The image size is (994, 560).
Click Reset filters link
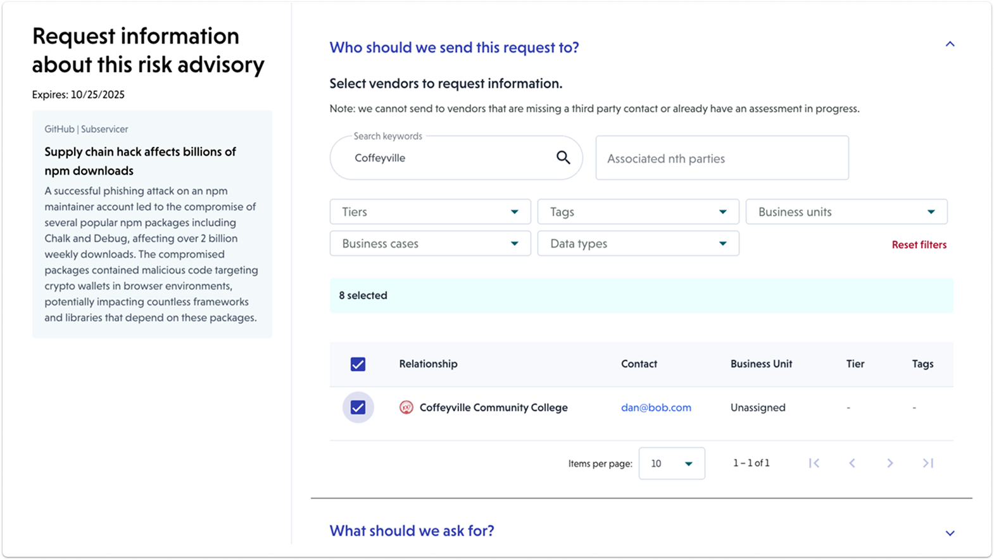pyautogui.click(x=919, y=245)
